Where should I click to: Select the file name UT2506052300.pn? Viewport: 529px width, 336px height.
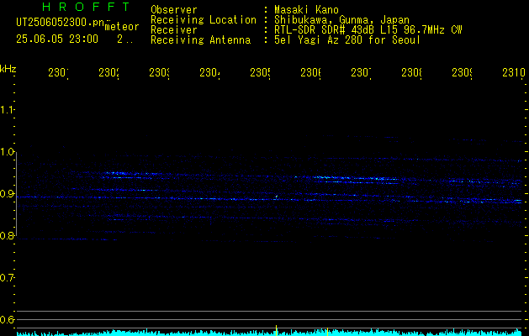pos(61,22)
